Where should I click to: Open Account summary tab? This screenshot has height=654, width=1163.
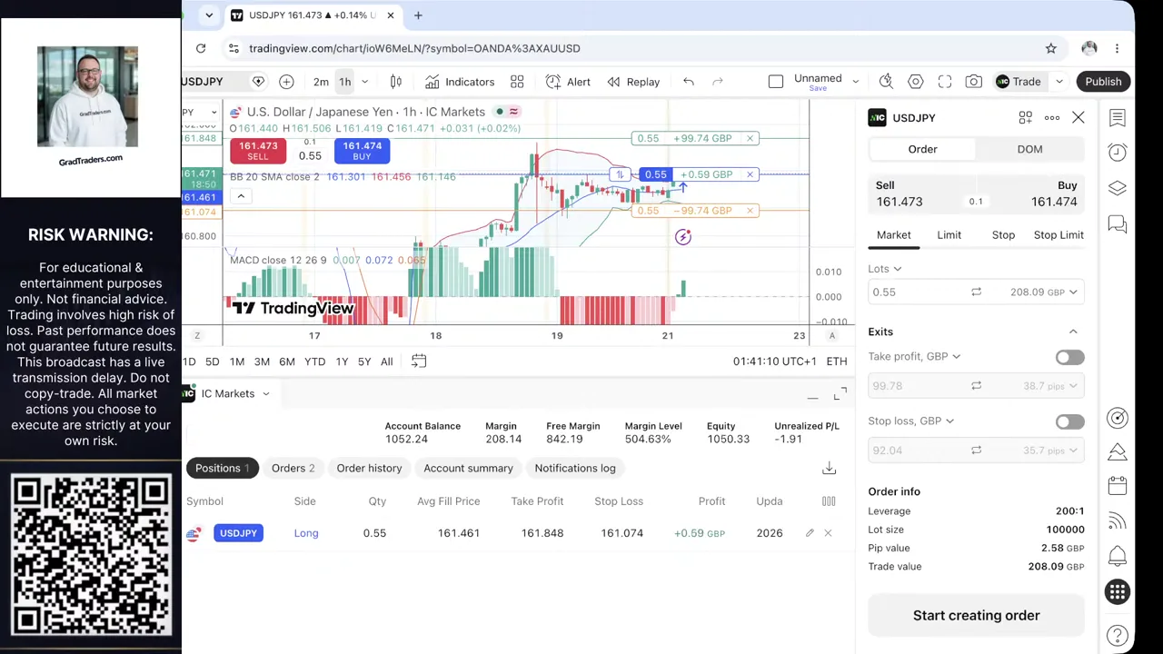pos(468,469)
